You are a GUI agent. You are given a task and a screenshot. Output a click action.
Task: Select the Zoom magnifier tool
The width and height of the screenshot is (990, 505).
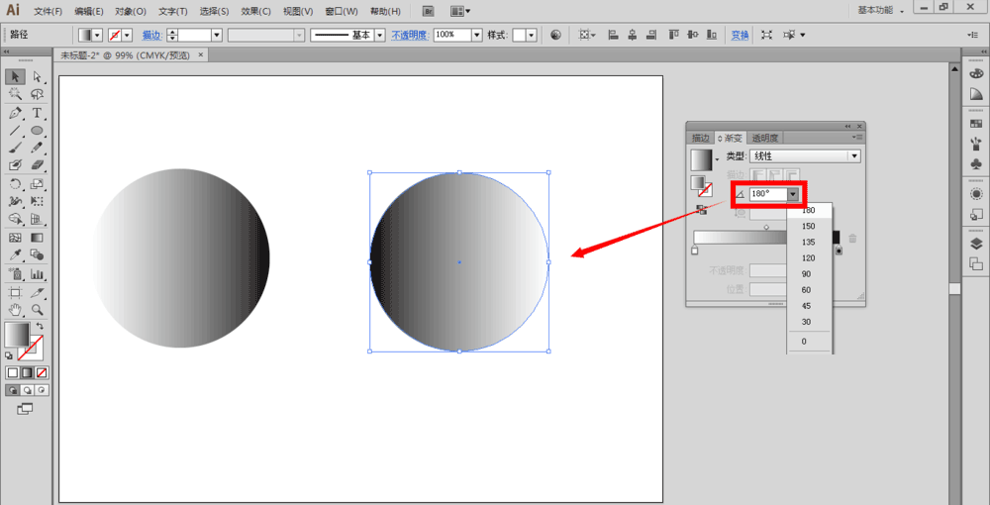coord(37,310)
